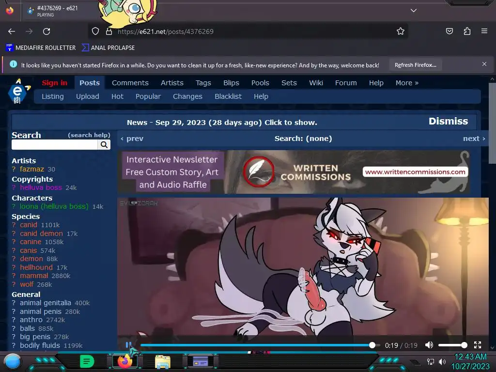Viewport: 496px width, 372px height.
Task: Open the wiki question mark beside wolf
Action: 14,284
